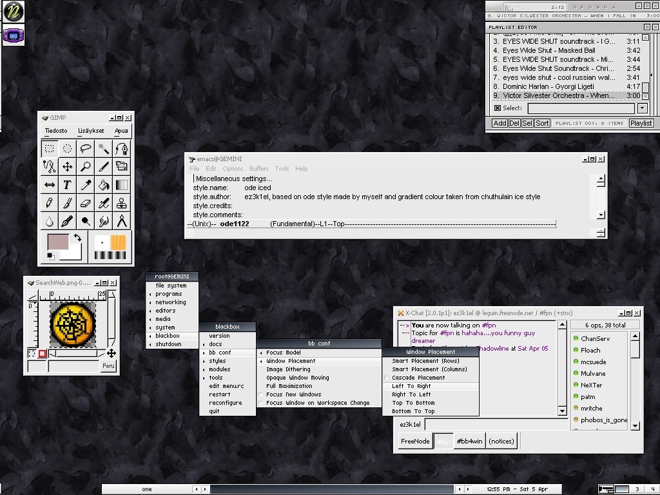Select the Ellipse Select tool in GIMP

point(67,149)
